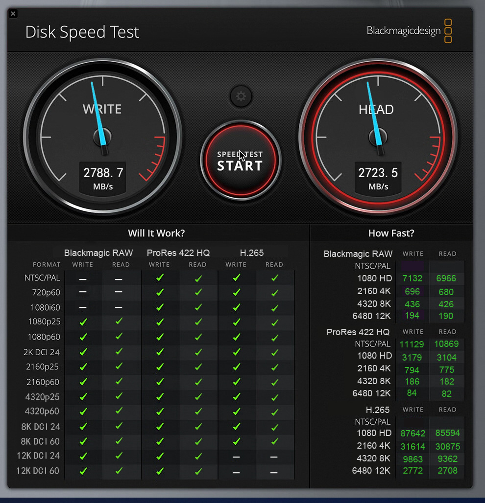The image size is (485, 503).
Task: Click the ProRes 422 HQ column header in Will It Work
Action: pos(178,253)
